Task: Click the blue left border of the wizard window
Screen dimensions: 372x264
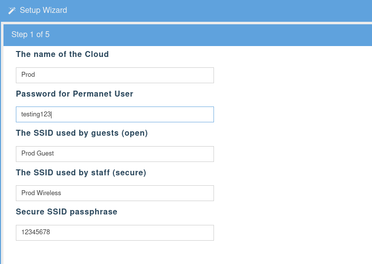Action: pos(1,149)
